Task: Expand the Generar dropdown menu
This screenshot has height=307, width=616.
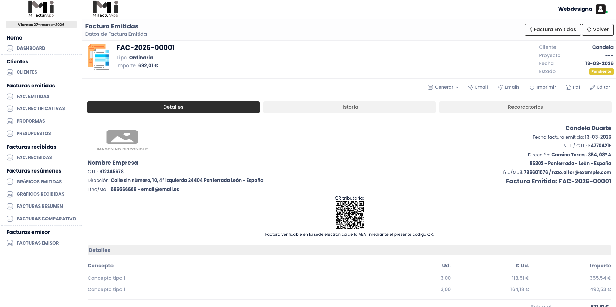Action: (x=443, y=87)
